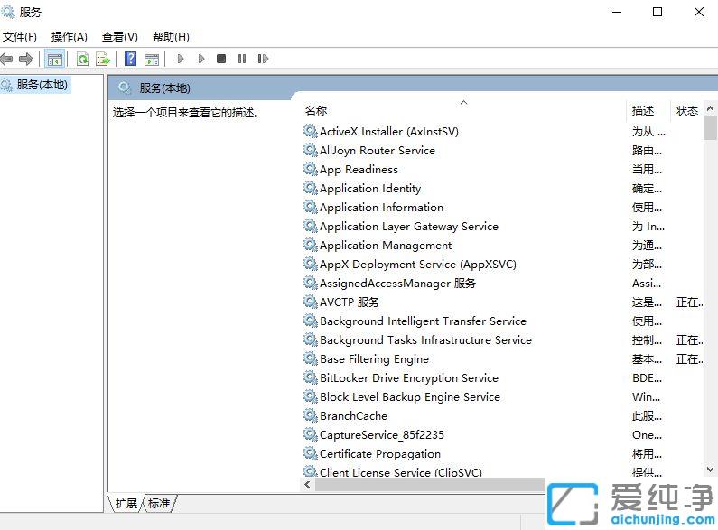This screenshot has height=530, width=718.
Task: Select 服务(本地) in the left tree
Action: click(x=42, y=84)
